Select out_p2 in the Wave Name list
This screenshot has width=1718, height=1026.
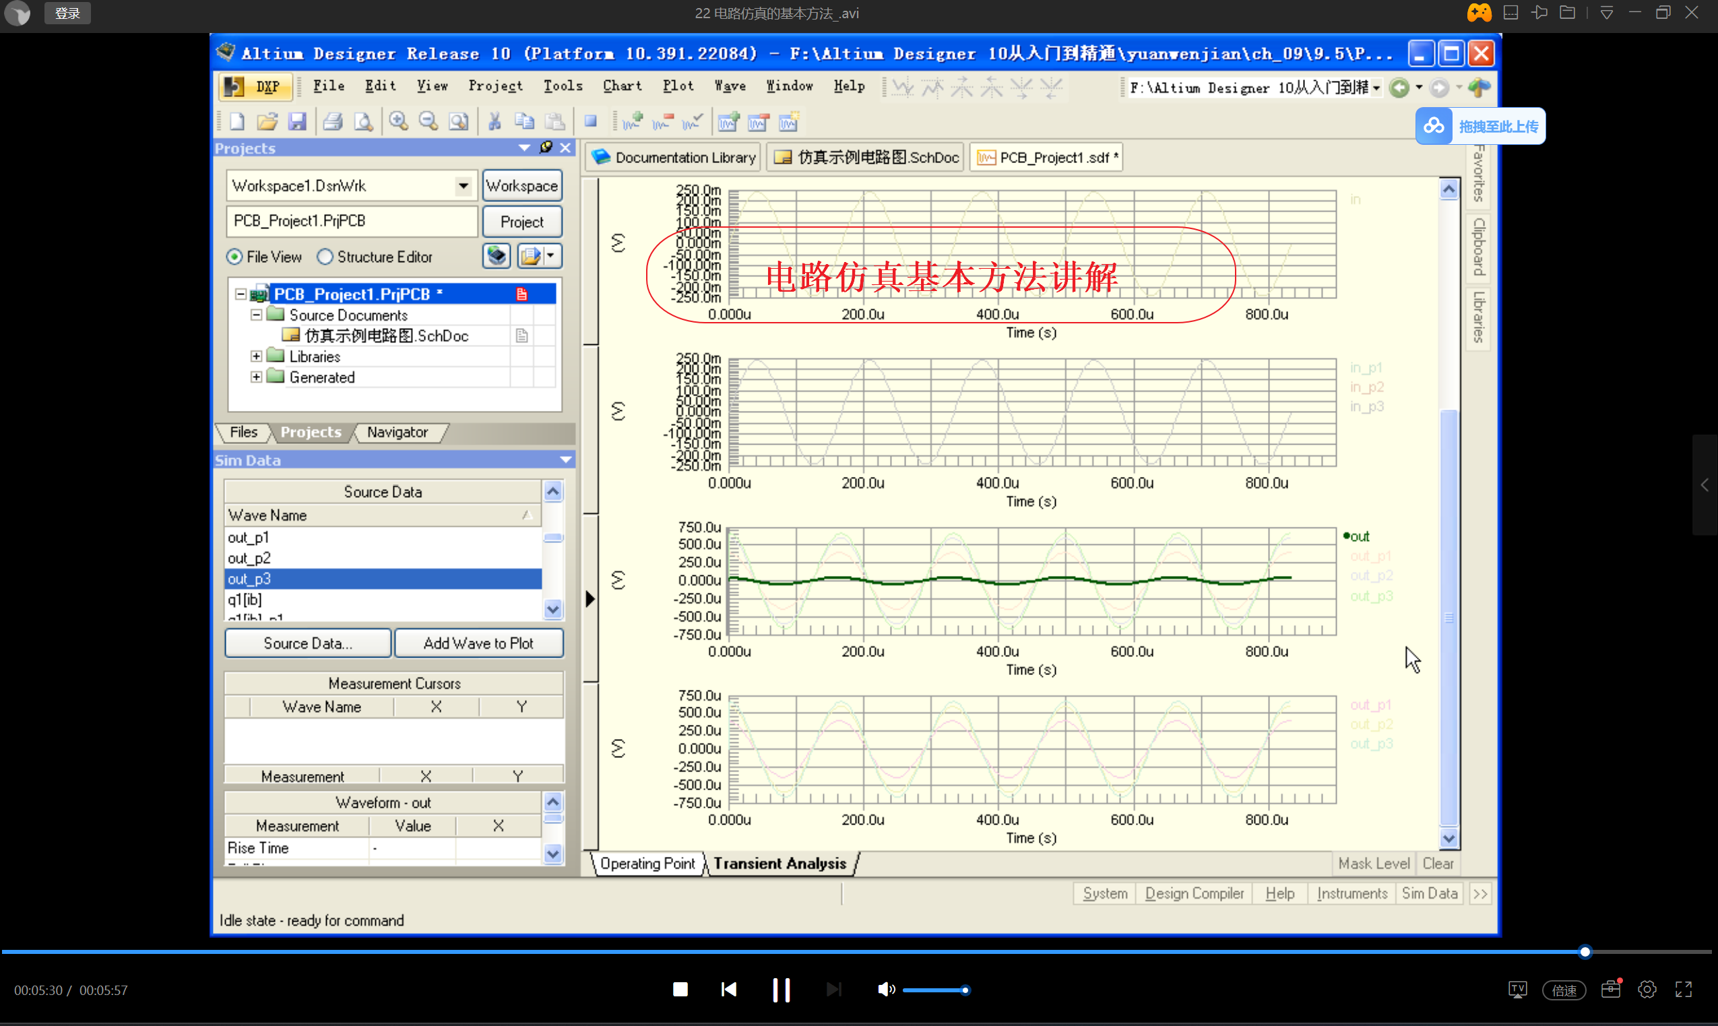pyautogui.click(x=383, y=558)
